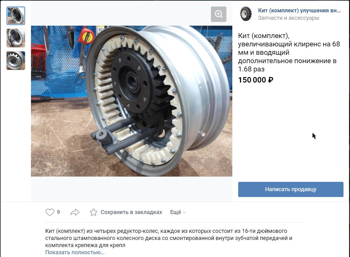
Task: Click the 150 000 ₽ price
Action: pos(256,80)
